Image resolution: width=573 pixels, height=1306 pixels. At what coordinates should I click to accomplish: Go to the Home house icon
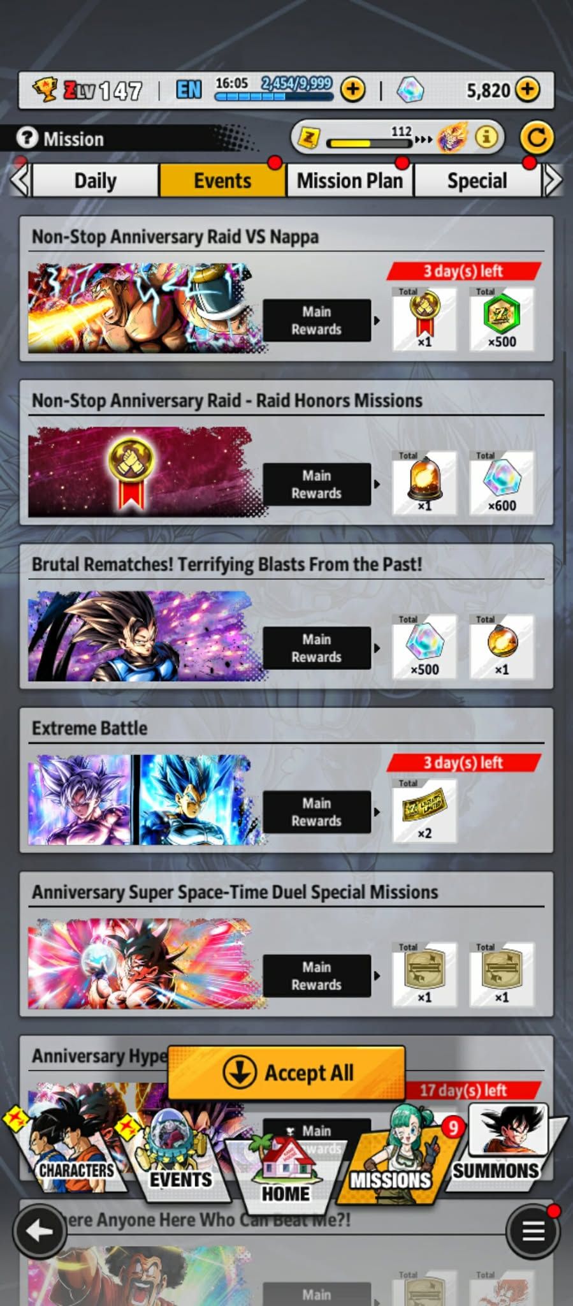pos(286,1172)
